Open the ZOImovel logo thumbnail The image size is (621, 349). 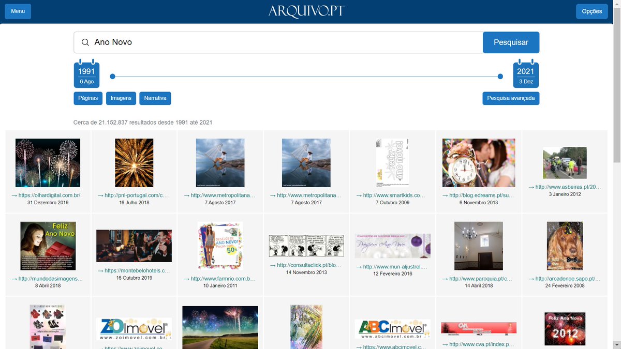pos(134,329)
